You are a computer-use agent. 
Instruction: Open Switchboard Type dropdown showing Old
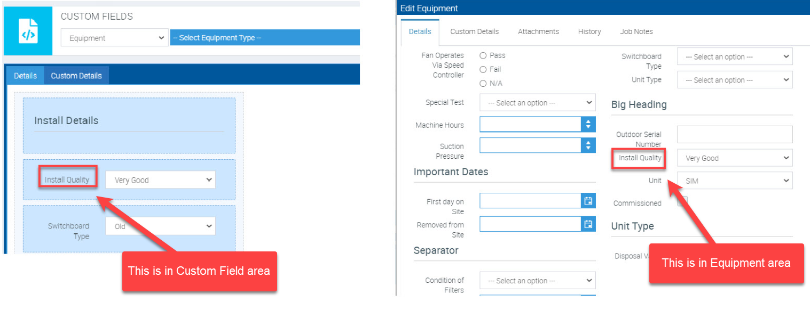tap(160, 226)
